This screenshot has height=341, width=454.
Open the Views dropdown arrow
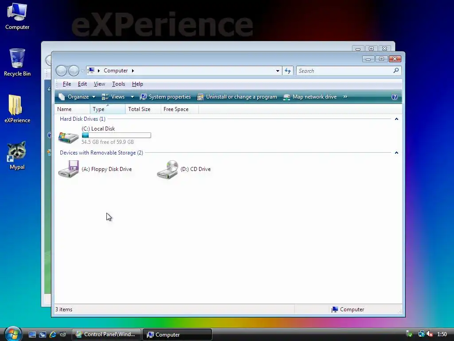[132, 97]
